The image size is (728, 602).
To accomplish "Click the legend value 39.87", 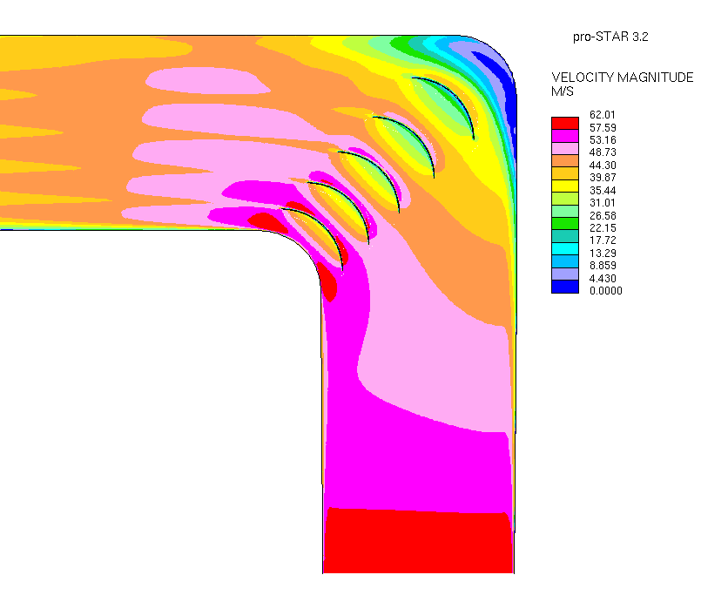I will click(603, 178).
